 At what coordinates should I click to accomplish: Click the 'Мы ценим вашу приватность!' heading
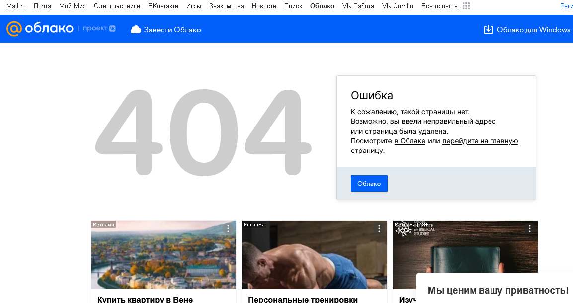(498, 290)
